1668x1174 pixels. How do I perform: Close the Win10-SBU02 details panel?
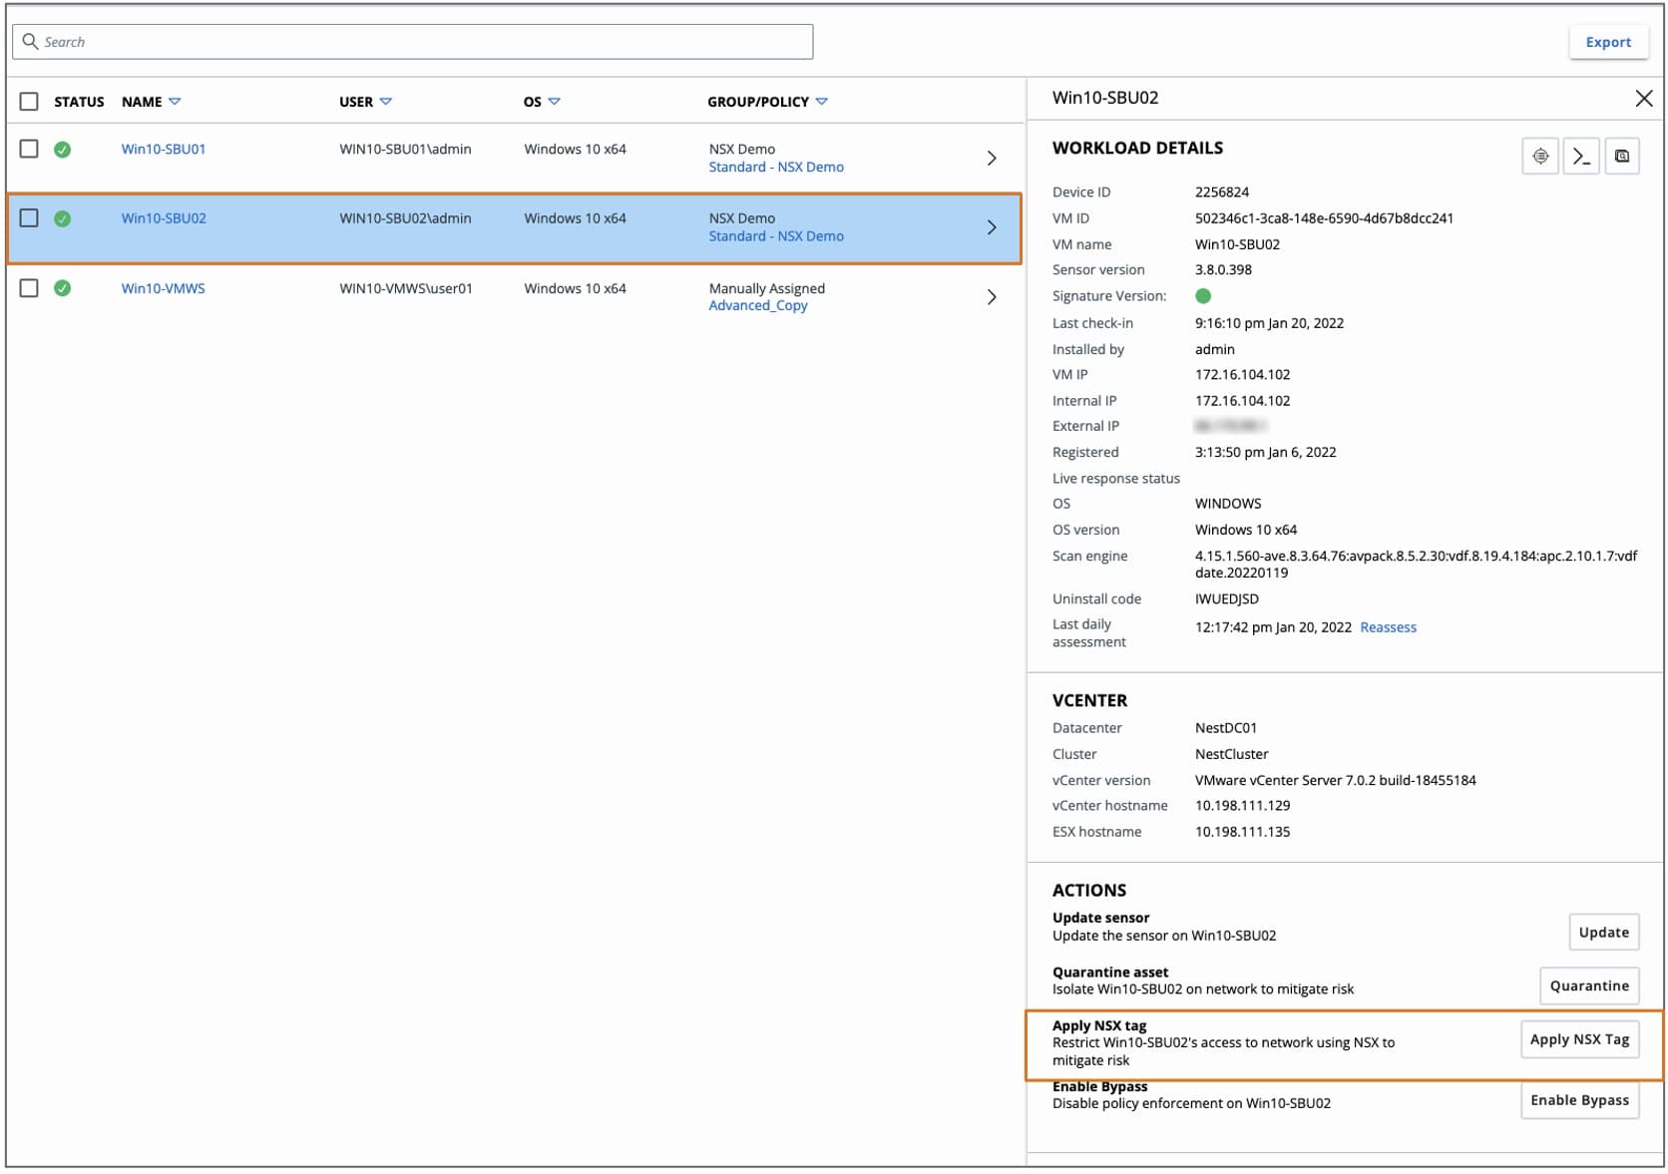click(1643, 98)
